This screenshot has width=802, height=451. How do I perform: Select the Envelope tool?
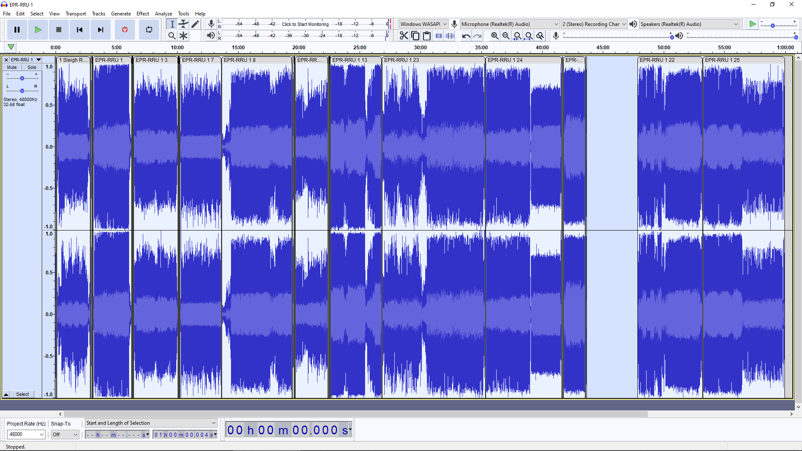[183, 24]
